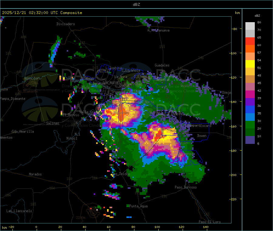Select the 'Morados' place label
The height and width of the screenshot is (231, 273).
pyautogui.click(x=35, y=174)
